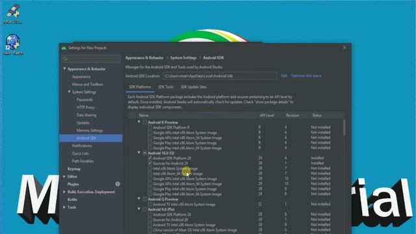Open the Notifications settings

click(82, 146)
